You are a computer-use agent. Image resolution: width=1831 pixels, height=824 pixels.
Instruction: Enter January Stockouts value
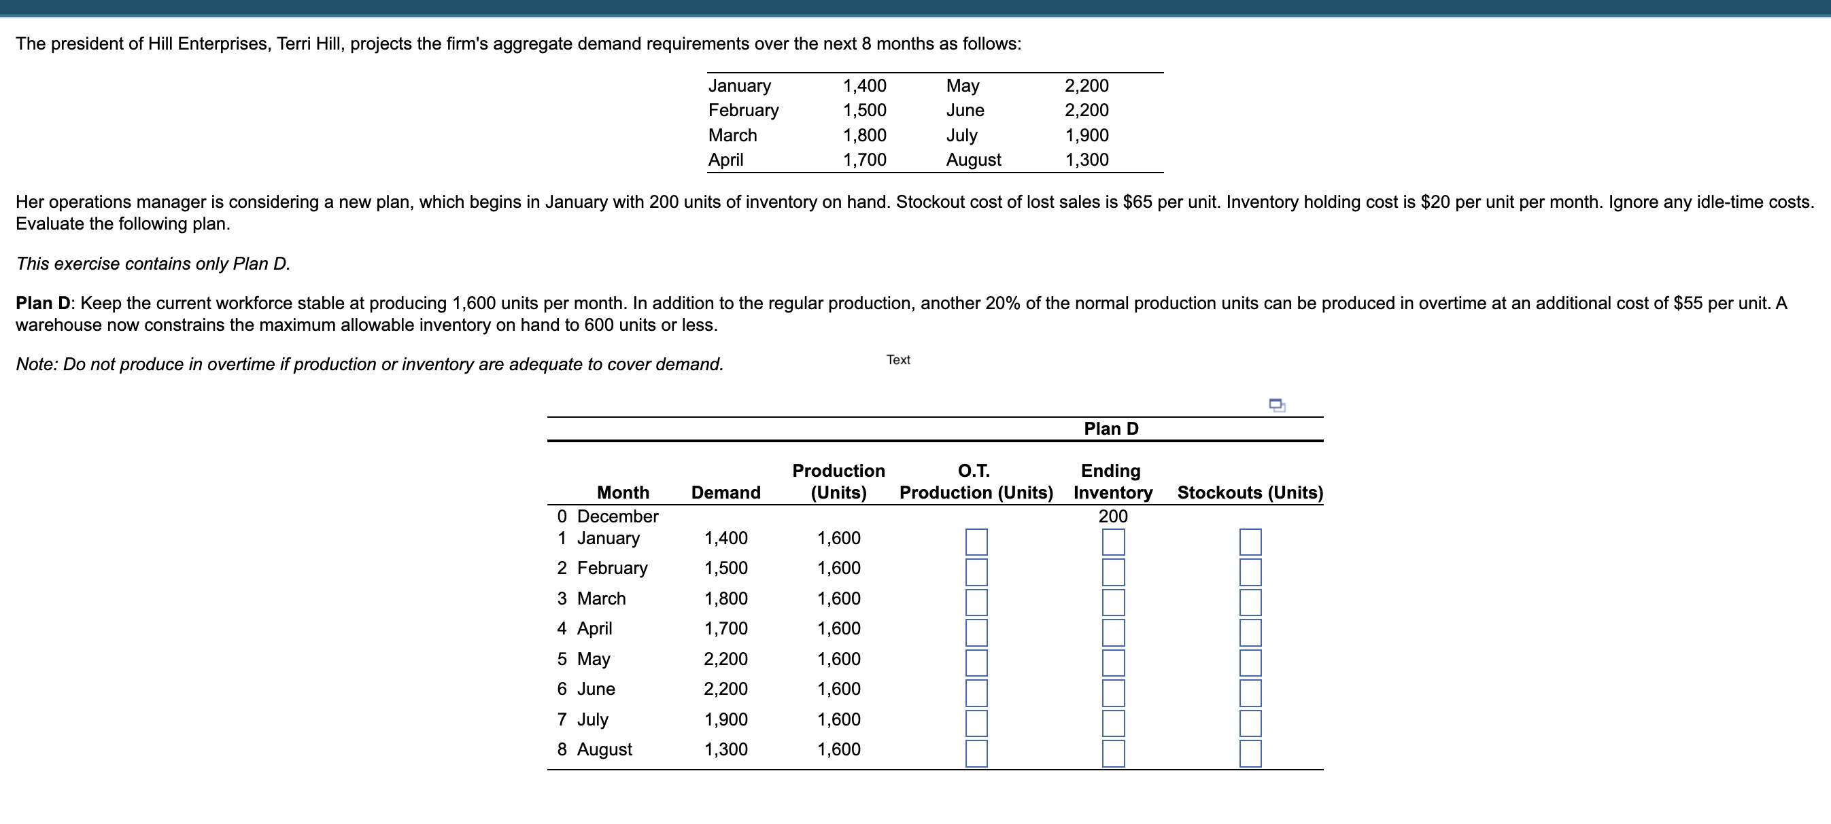pos(1250,541)
